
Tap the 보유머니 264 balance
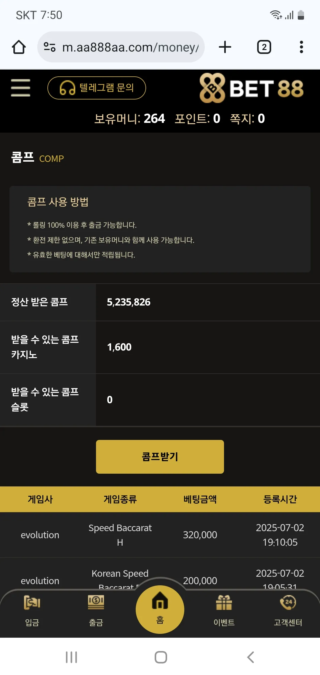pyautogui.click(x=129, y=119)
